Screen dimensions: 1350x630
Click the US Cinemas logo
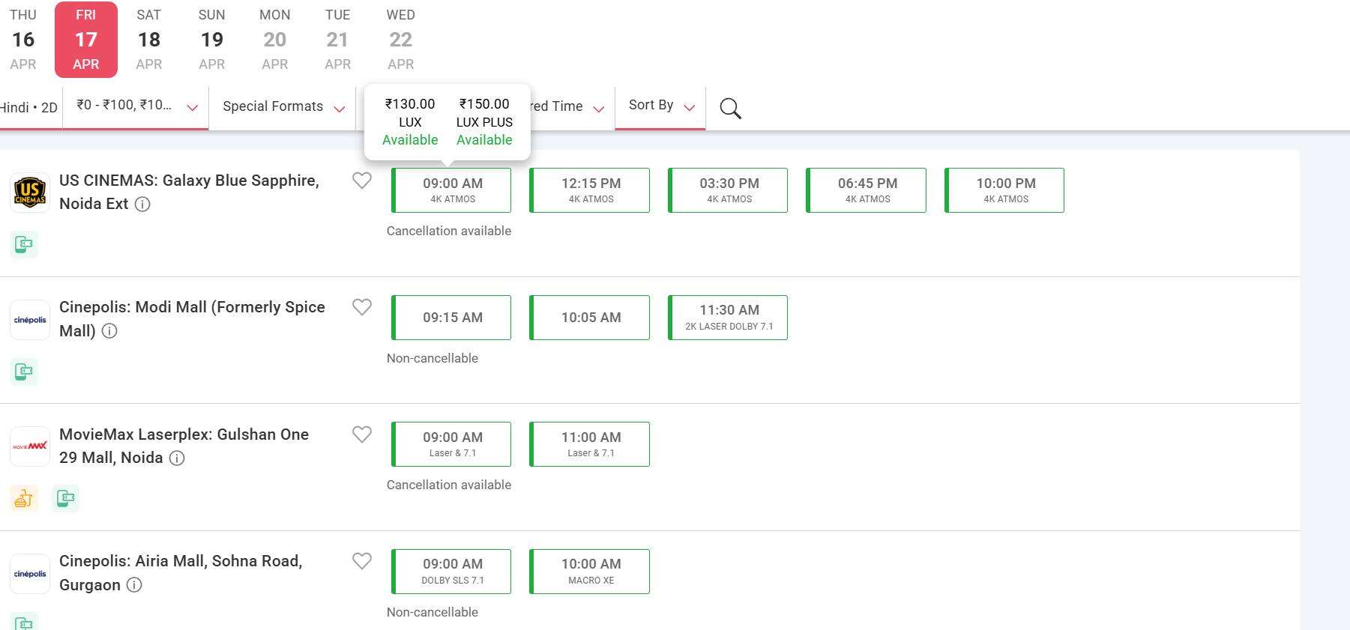30,193
